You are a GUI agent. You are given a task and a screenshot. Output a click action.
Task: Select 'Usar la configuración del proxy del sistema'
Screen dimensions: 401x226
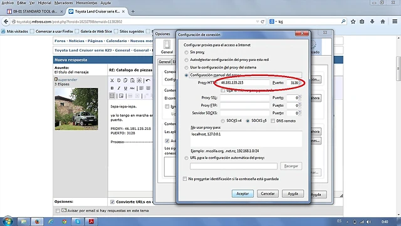(x=187, y=68)
